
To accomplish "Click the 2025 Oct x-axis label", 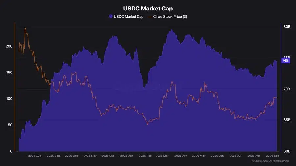I will (x=71, y=156).
